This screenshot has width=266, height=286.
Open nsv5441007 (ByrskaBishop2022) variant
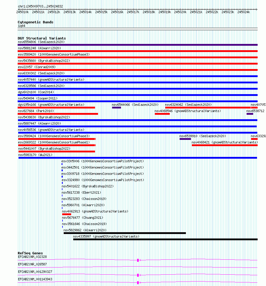pos(44,149)
